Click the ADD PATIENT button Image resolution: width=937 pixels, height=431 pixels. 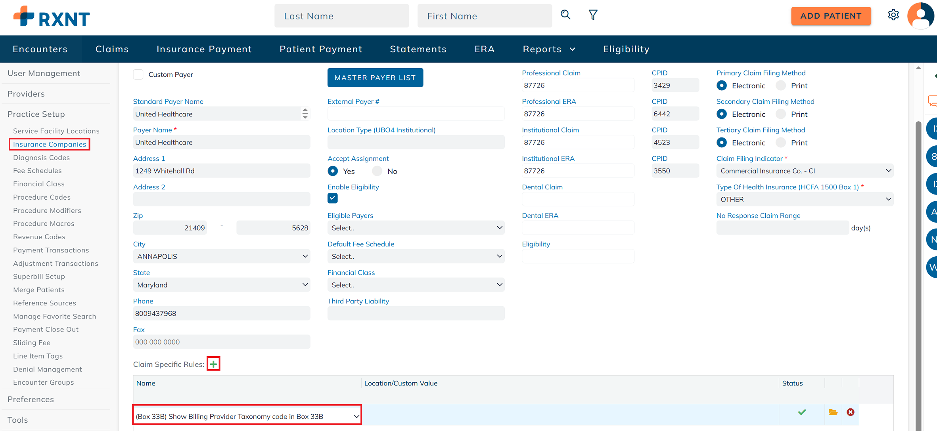pyautogui.click(x=831, y=16)
